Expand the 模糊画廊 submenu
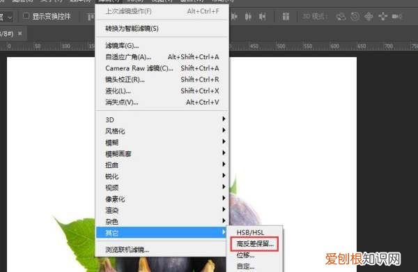The width and height of the screenshot is (418, 272). pos(162,153)
